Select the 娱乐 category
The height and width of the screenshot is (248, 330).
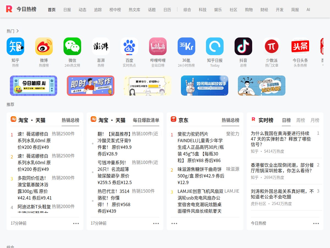[218, 10]
